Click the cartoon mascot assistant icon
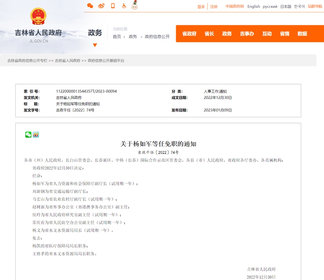324x280 pixels. 135,5
